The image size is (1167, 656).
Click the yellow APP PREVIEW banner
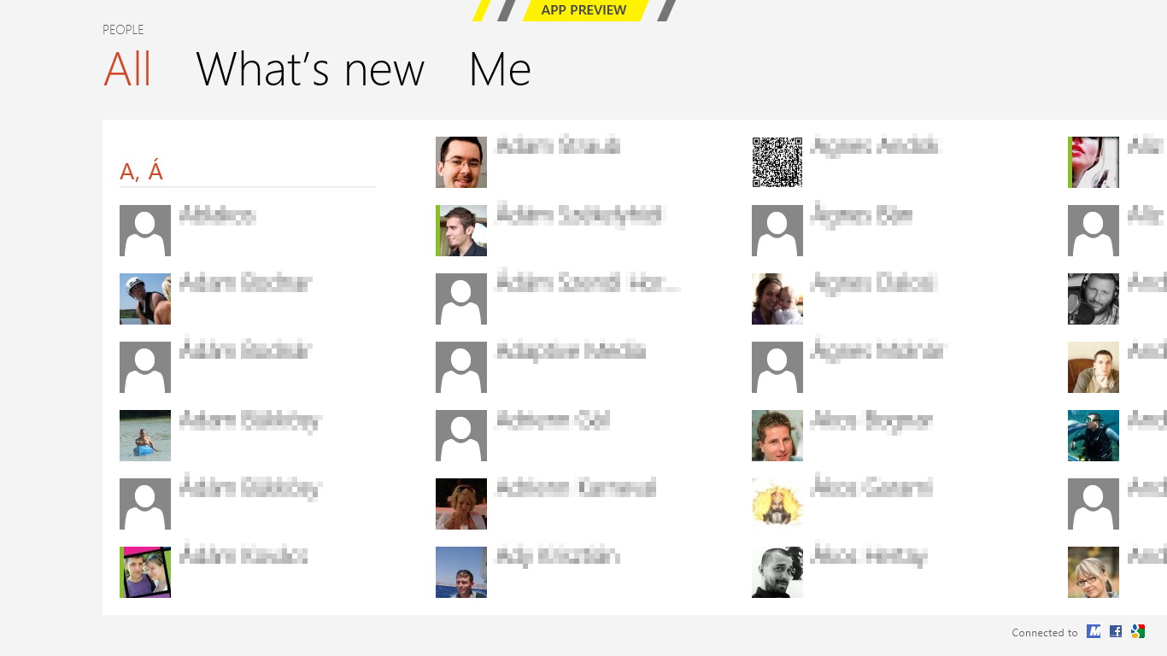[583, 10]
